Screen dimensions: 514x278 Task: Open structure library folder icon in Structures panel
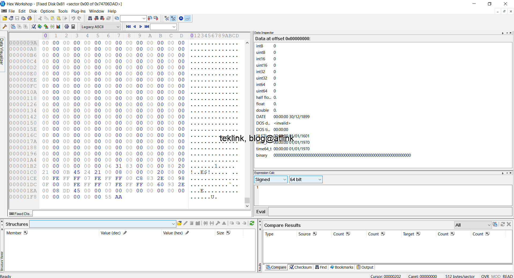click(179, 223)
